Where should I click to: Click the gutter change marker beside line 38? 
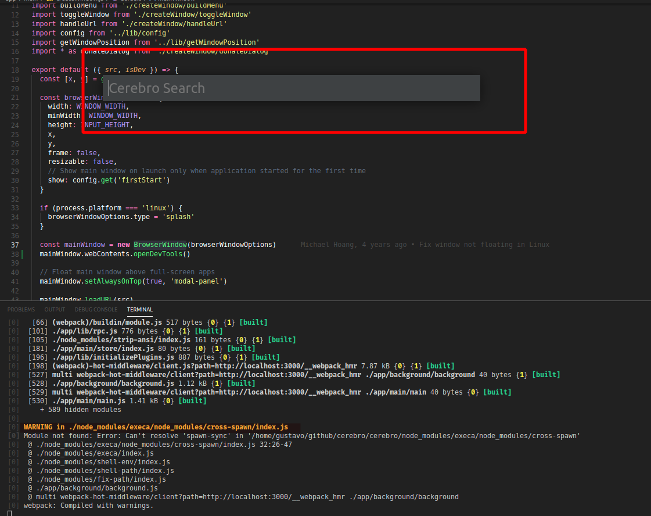pyautogui.click(x=23, y=253)
